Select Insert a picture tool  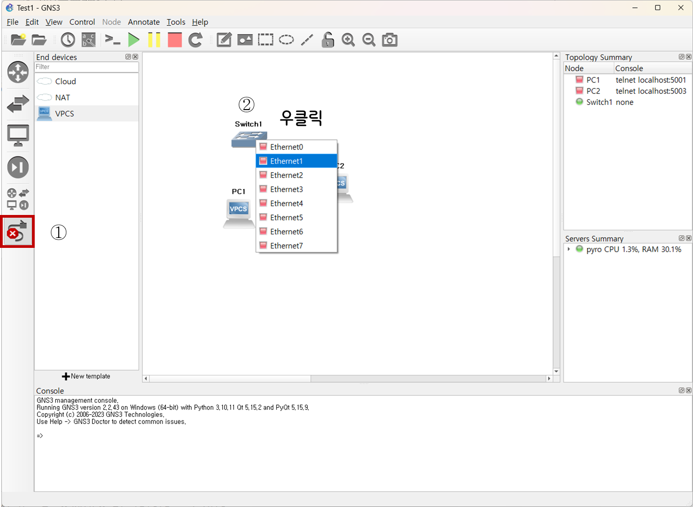pyautogui.click(x=245, y=40)
